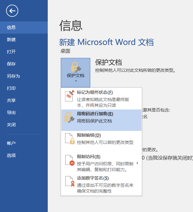Viewport: 193px width, 212px height.
Task: Click description 控制其他人可以做的更改类型
Action: click(x=105, y=142)
